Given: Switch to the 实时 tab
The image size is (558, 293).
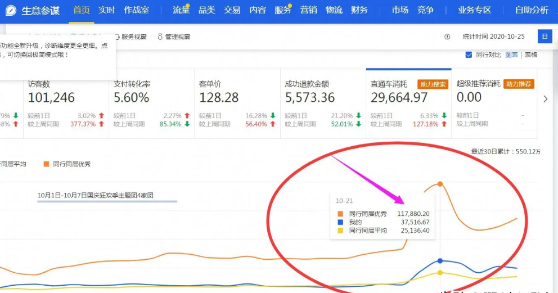Looking at the screenshot, I should point(106,10).
